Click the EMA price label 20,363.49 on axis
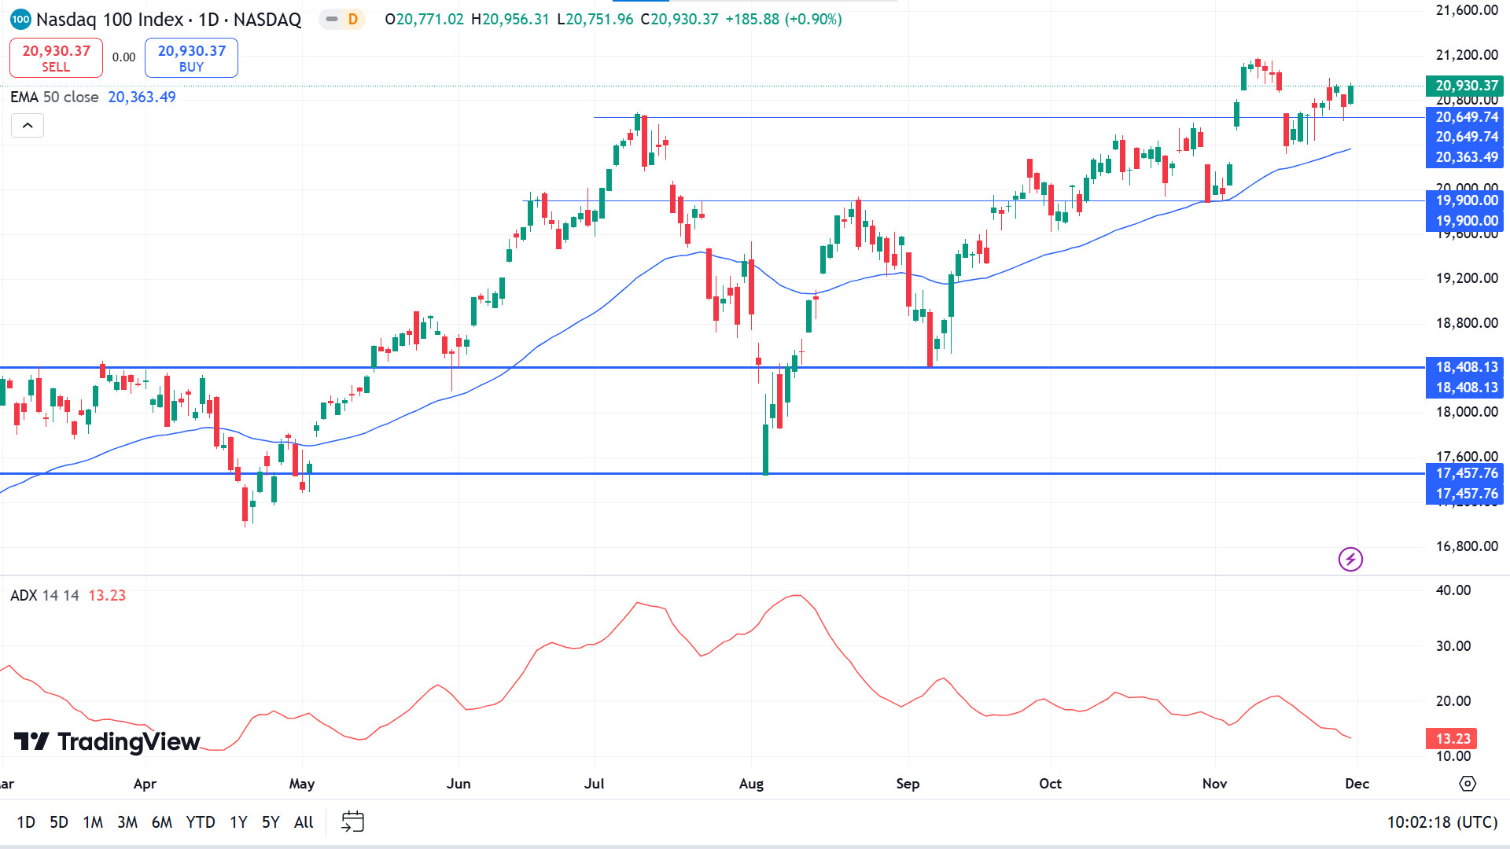1510x849 pixels. (1464, 157)
